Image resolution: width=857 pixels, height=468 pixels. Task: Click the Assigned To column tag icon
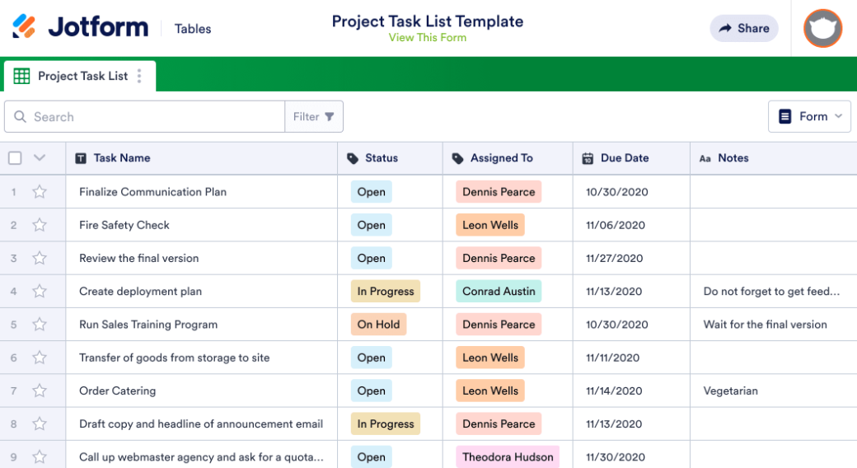pos(458,158)
